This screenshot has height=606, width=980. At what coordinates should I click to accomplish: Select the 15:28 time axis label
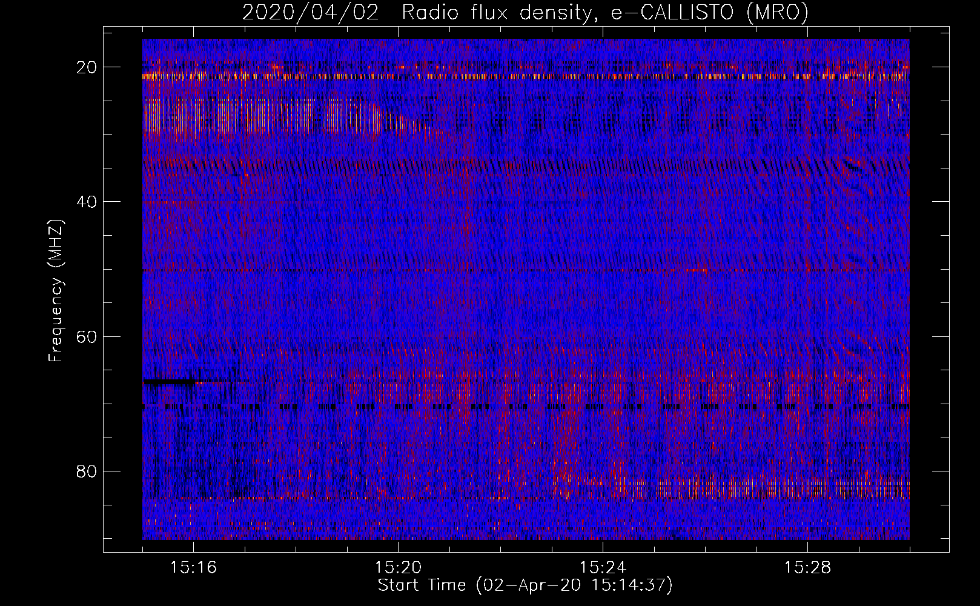click(x=807, y=568)
